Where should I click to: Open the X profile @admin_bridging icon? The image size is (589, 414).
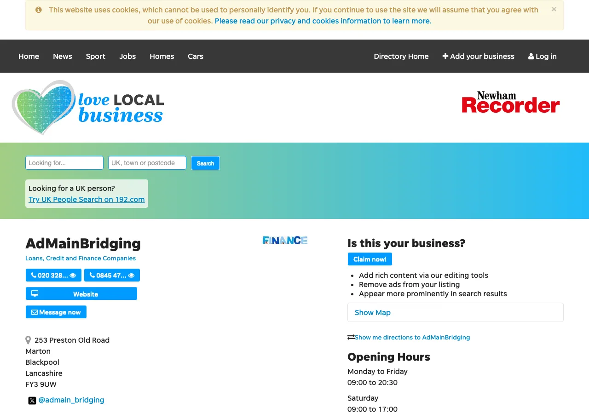(32, 400)
